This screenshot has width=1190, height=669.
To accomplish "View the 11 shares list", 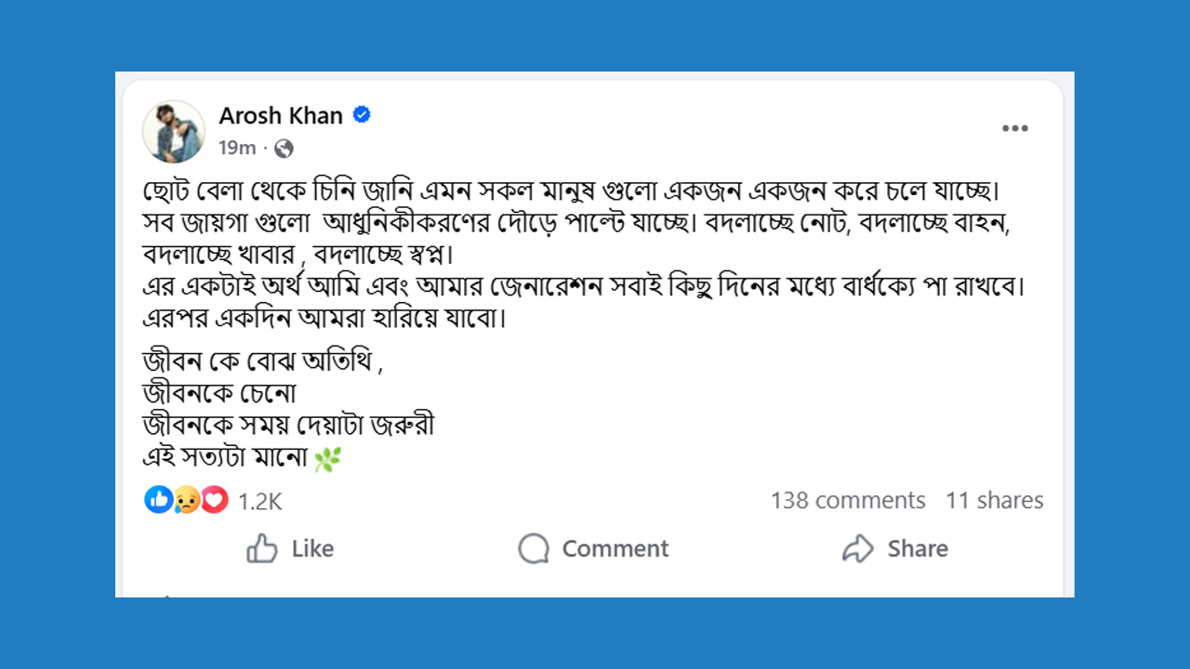I will pyautogui.click(x=994, y=501).
